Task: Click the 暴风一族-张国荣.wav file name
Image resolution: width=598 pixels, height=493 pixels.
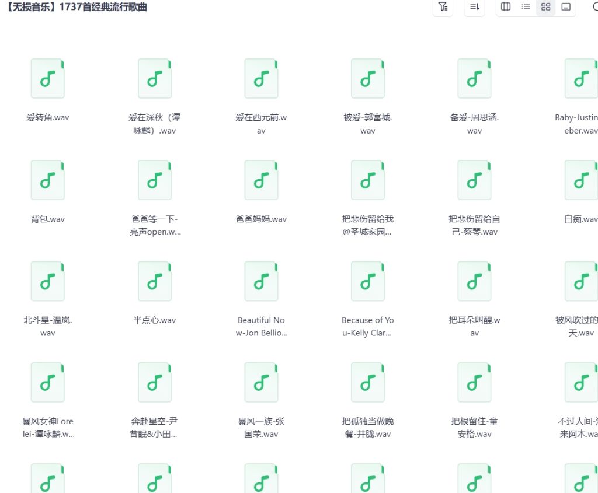Action: click(261, 427)
